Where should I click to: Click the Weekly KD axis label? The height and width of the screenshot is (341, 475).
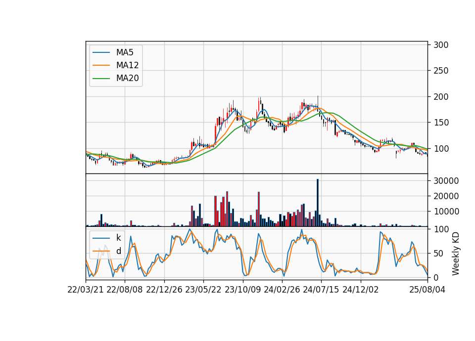tap(455, 254)
